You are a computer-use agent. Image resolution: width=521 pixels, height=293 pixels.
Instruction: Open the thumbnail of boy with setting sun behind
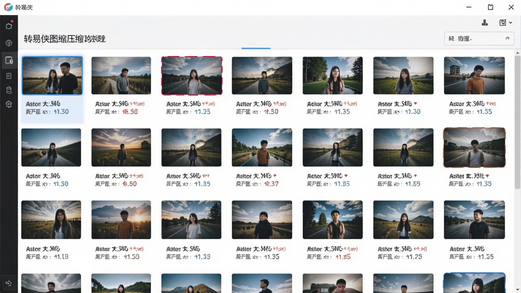pyautogui.click(x=121, y=220)
